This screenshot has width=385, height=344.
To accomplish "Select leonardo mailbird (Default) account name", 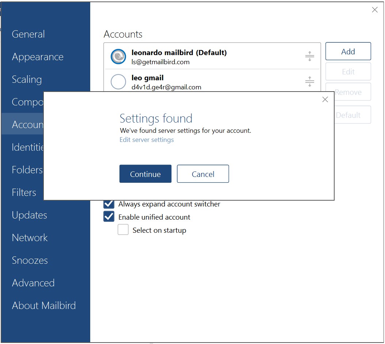I will [179, 53].
